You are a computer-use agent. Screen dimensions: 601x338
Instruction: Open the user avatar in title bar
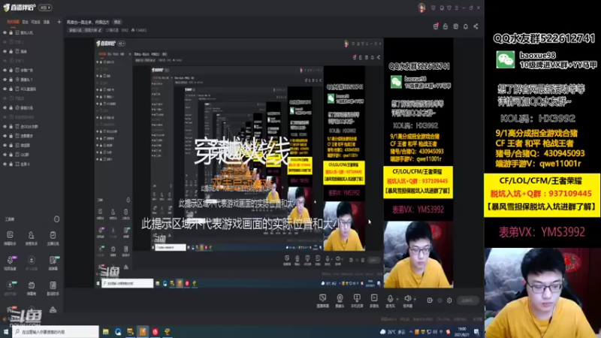(421, 8)
